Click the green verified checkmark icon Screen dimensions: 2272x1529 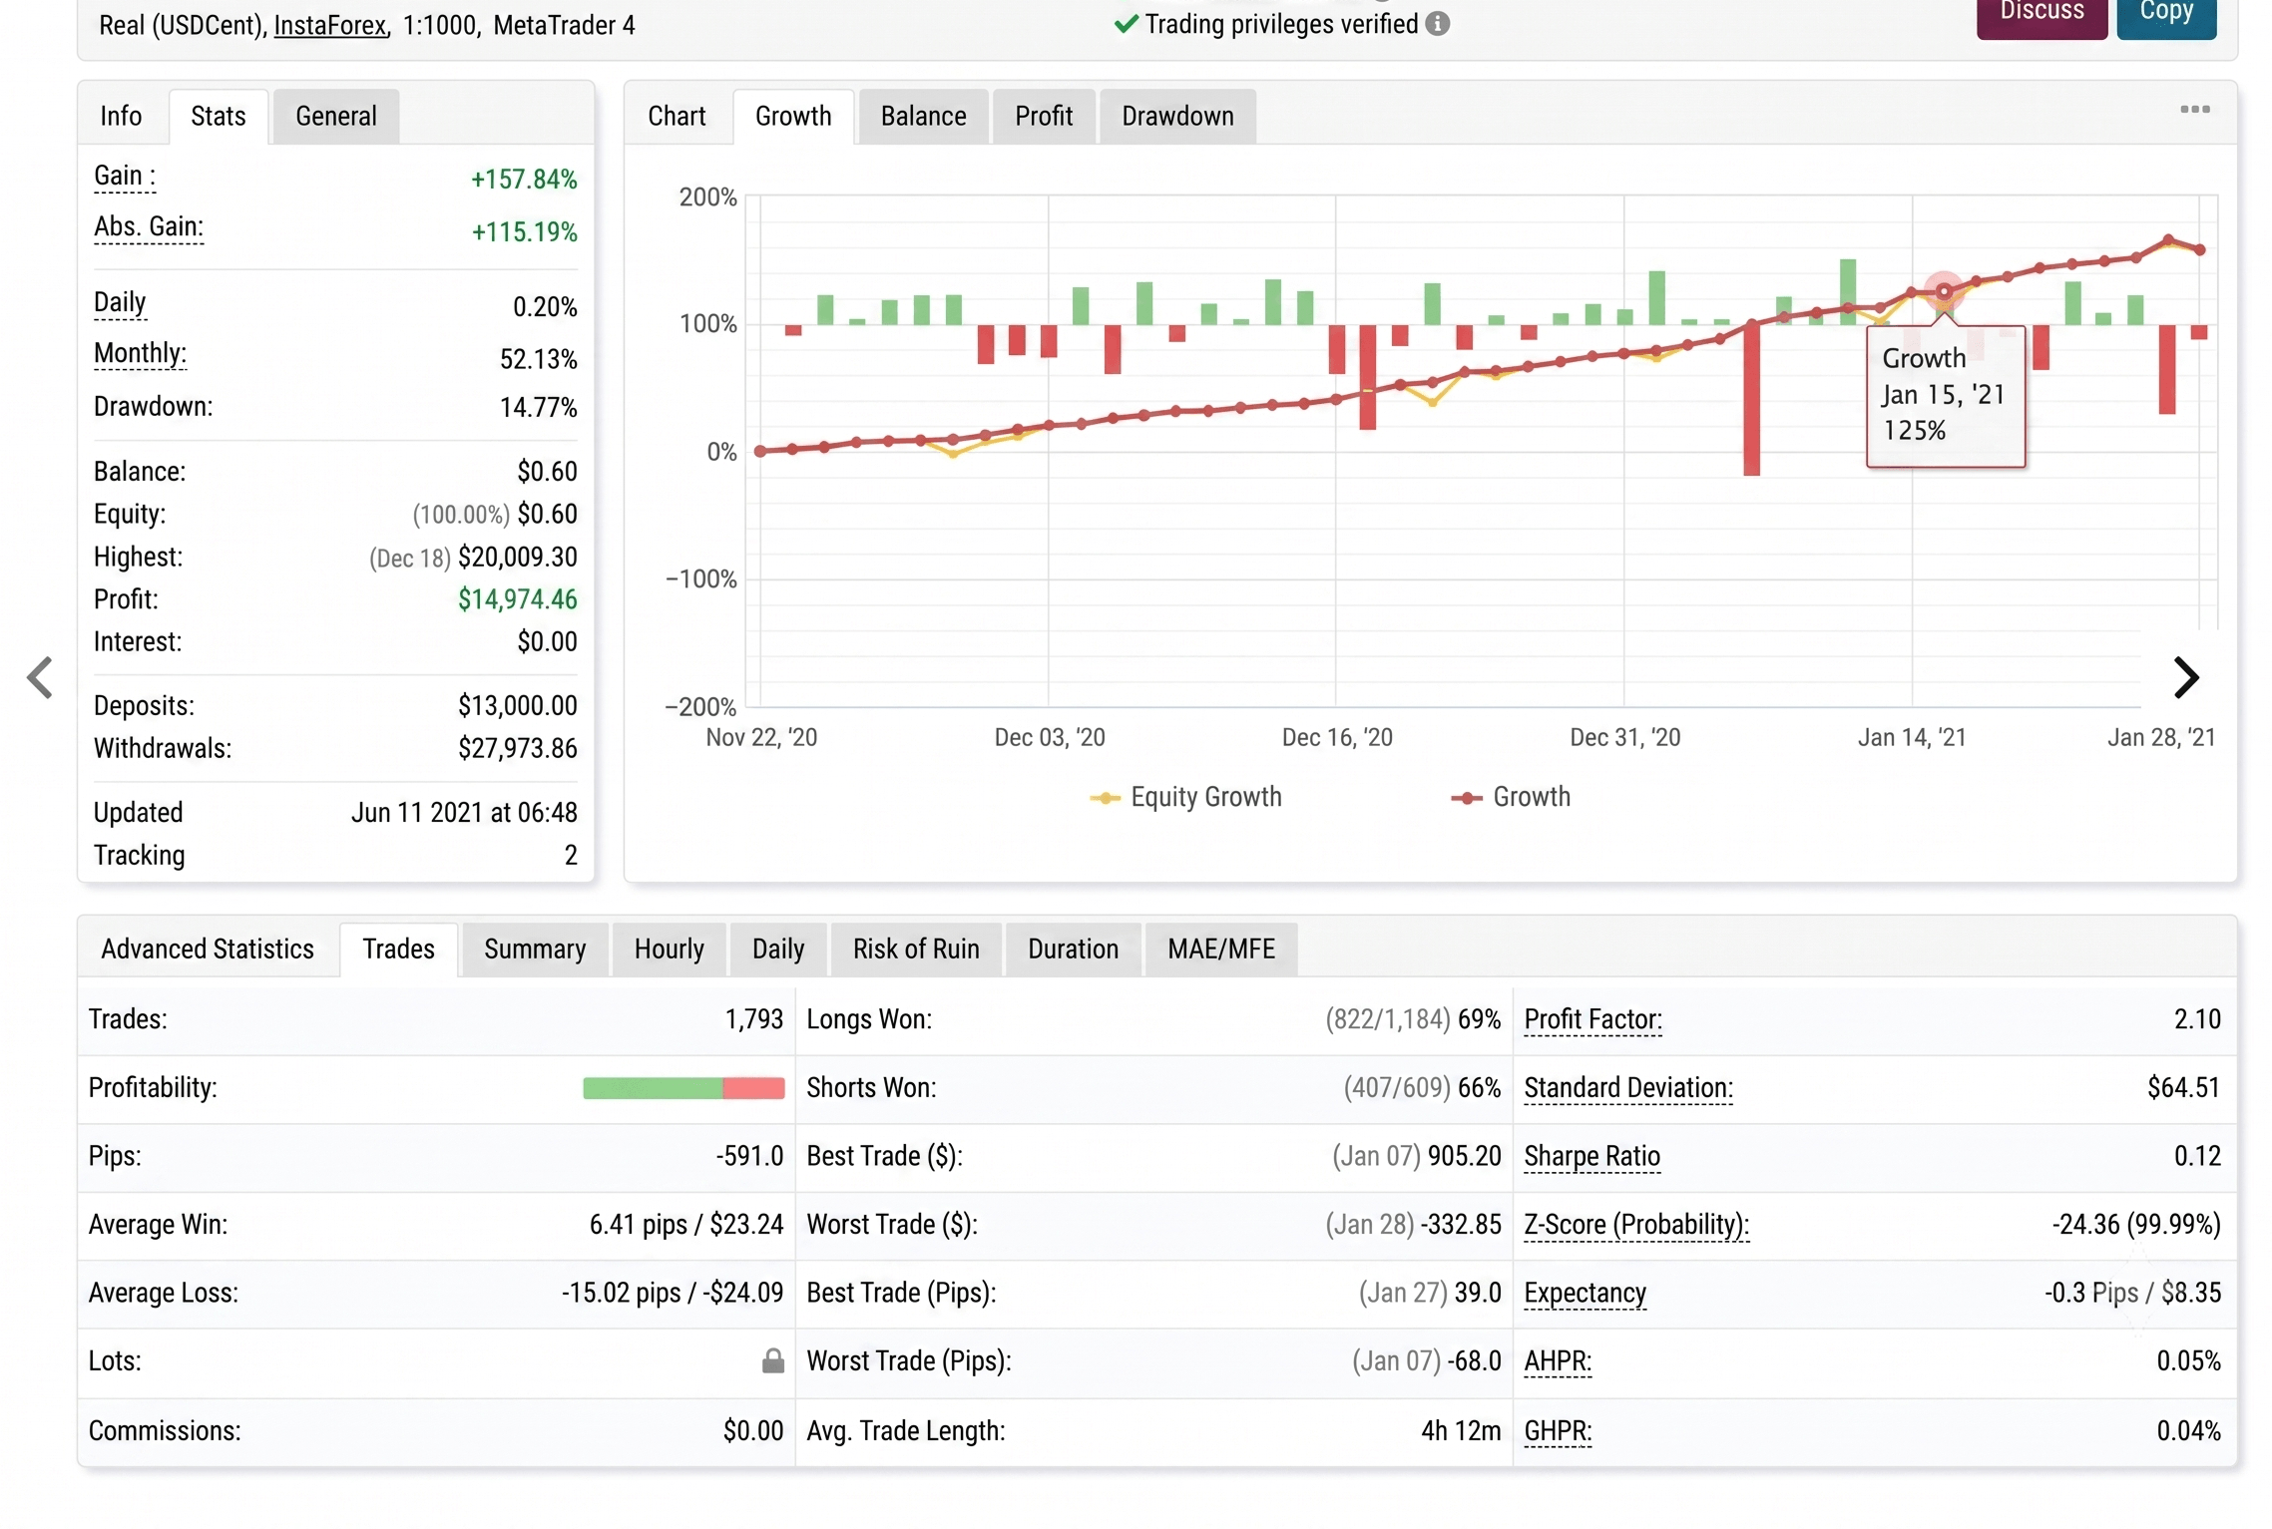1126,24
